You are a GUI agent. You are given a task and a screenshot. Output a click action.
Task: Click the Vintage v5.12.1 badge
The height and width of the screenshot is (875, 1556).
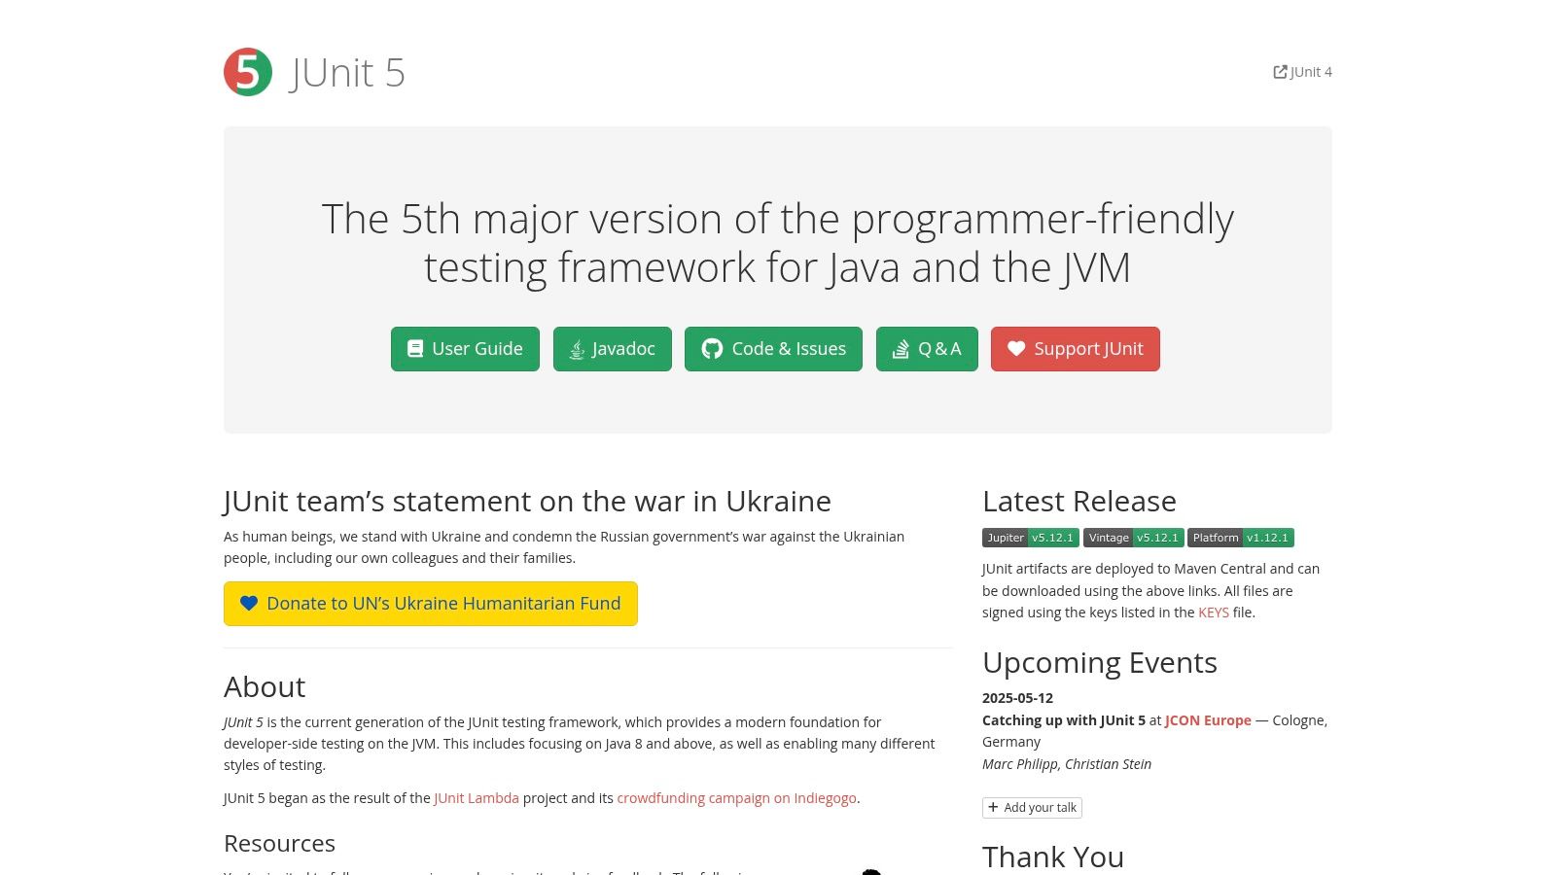1134,538
